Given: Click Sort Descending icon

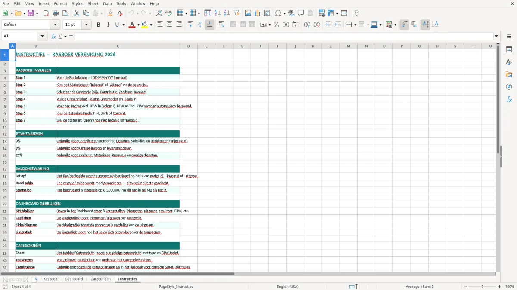Looking at the screenshot, I should tap(227, 13).
